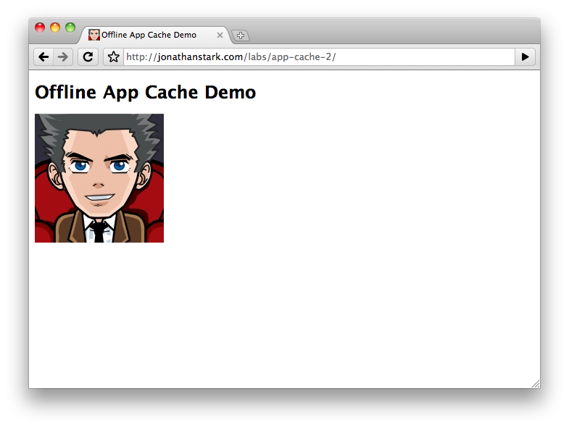The width and height of the screenshot is (569, 428).
Task: Select the Offline App Cache Demo tab title
Action: (x=149, y=35)
